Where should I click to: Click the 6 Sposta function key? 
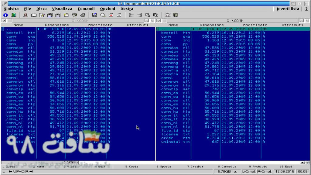[164, 167]
